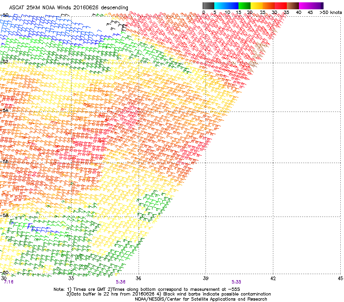The height and width of the screenshot is (302, 344).
Task: Click the red 30-35 knots legend swatch
Action: click(281, 6)
